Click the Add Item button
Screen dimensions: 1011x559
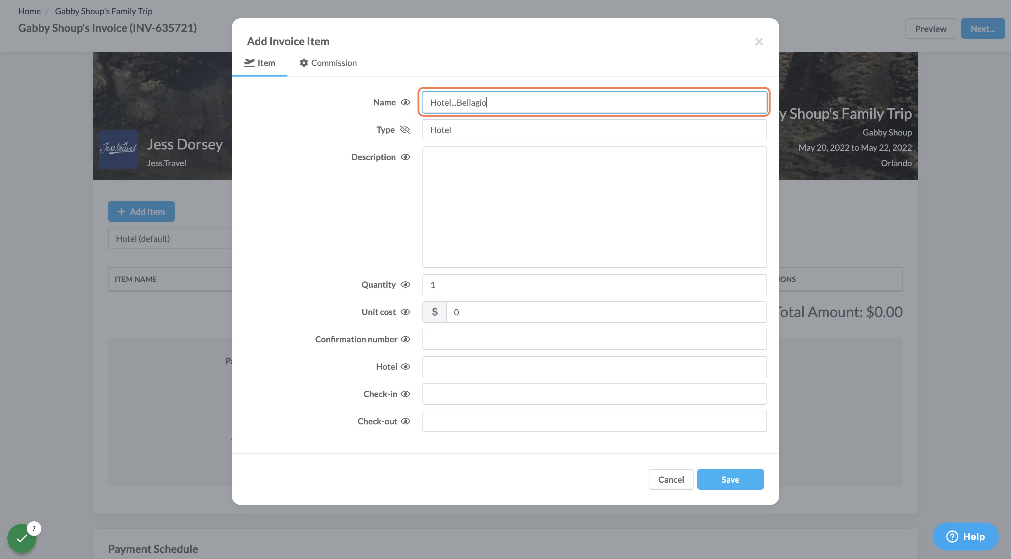[141, 212]
